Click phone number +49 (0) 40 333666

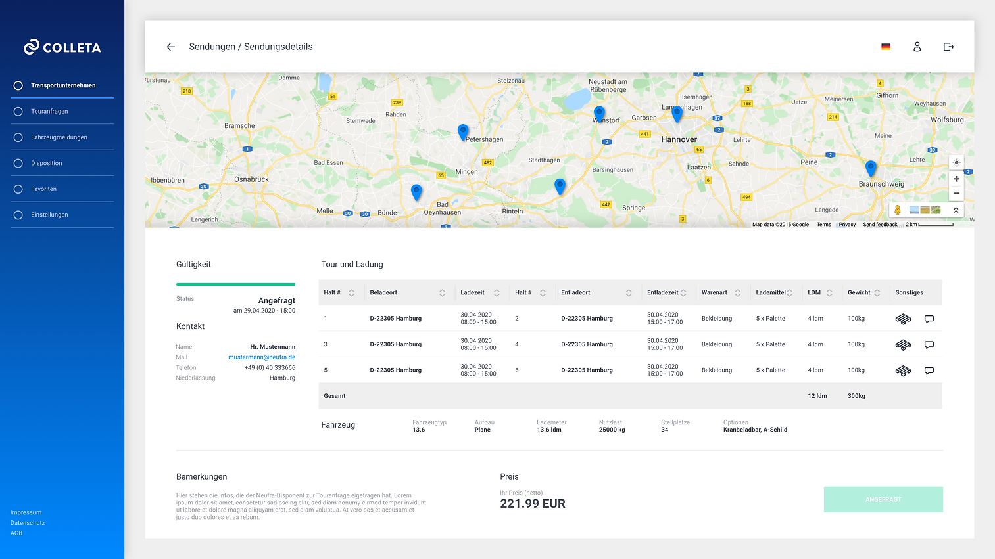tap(270, 368)
